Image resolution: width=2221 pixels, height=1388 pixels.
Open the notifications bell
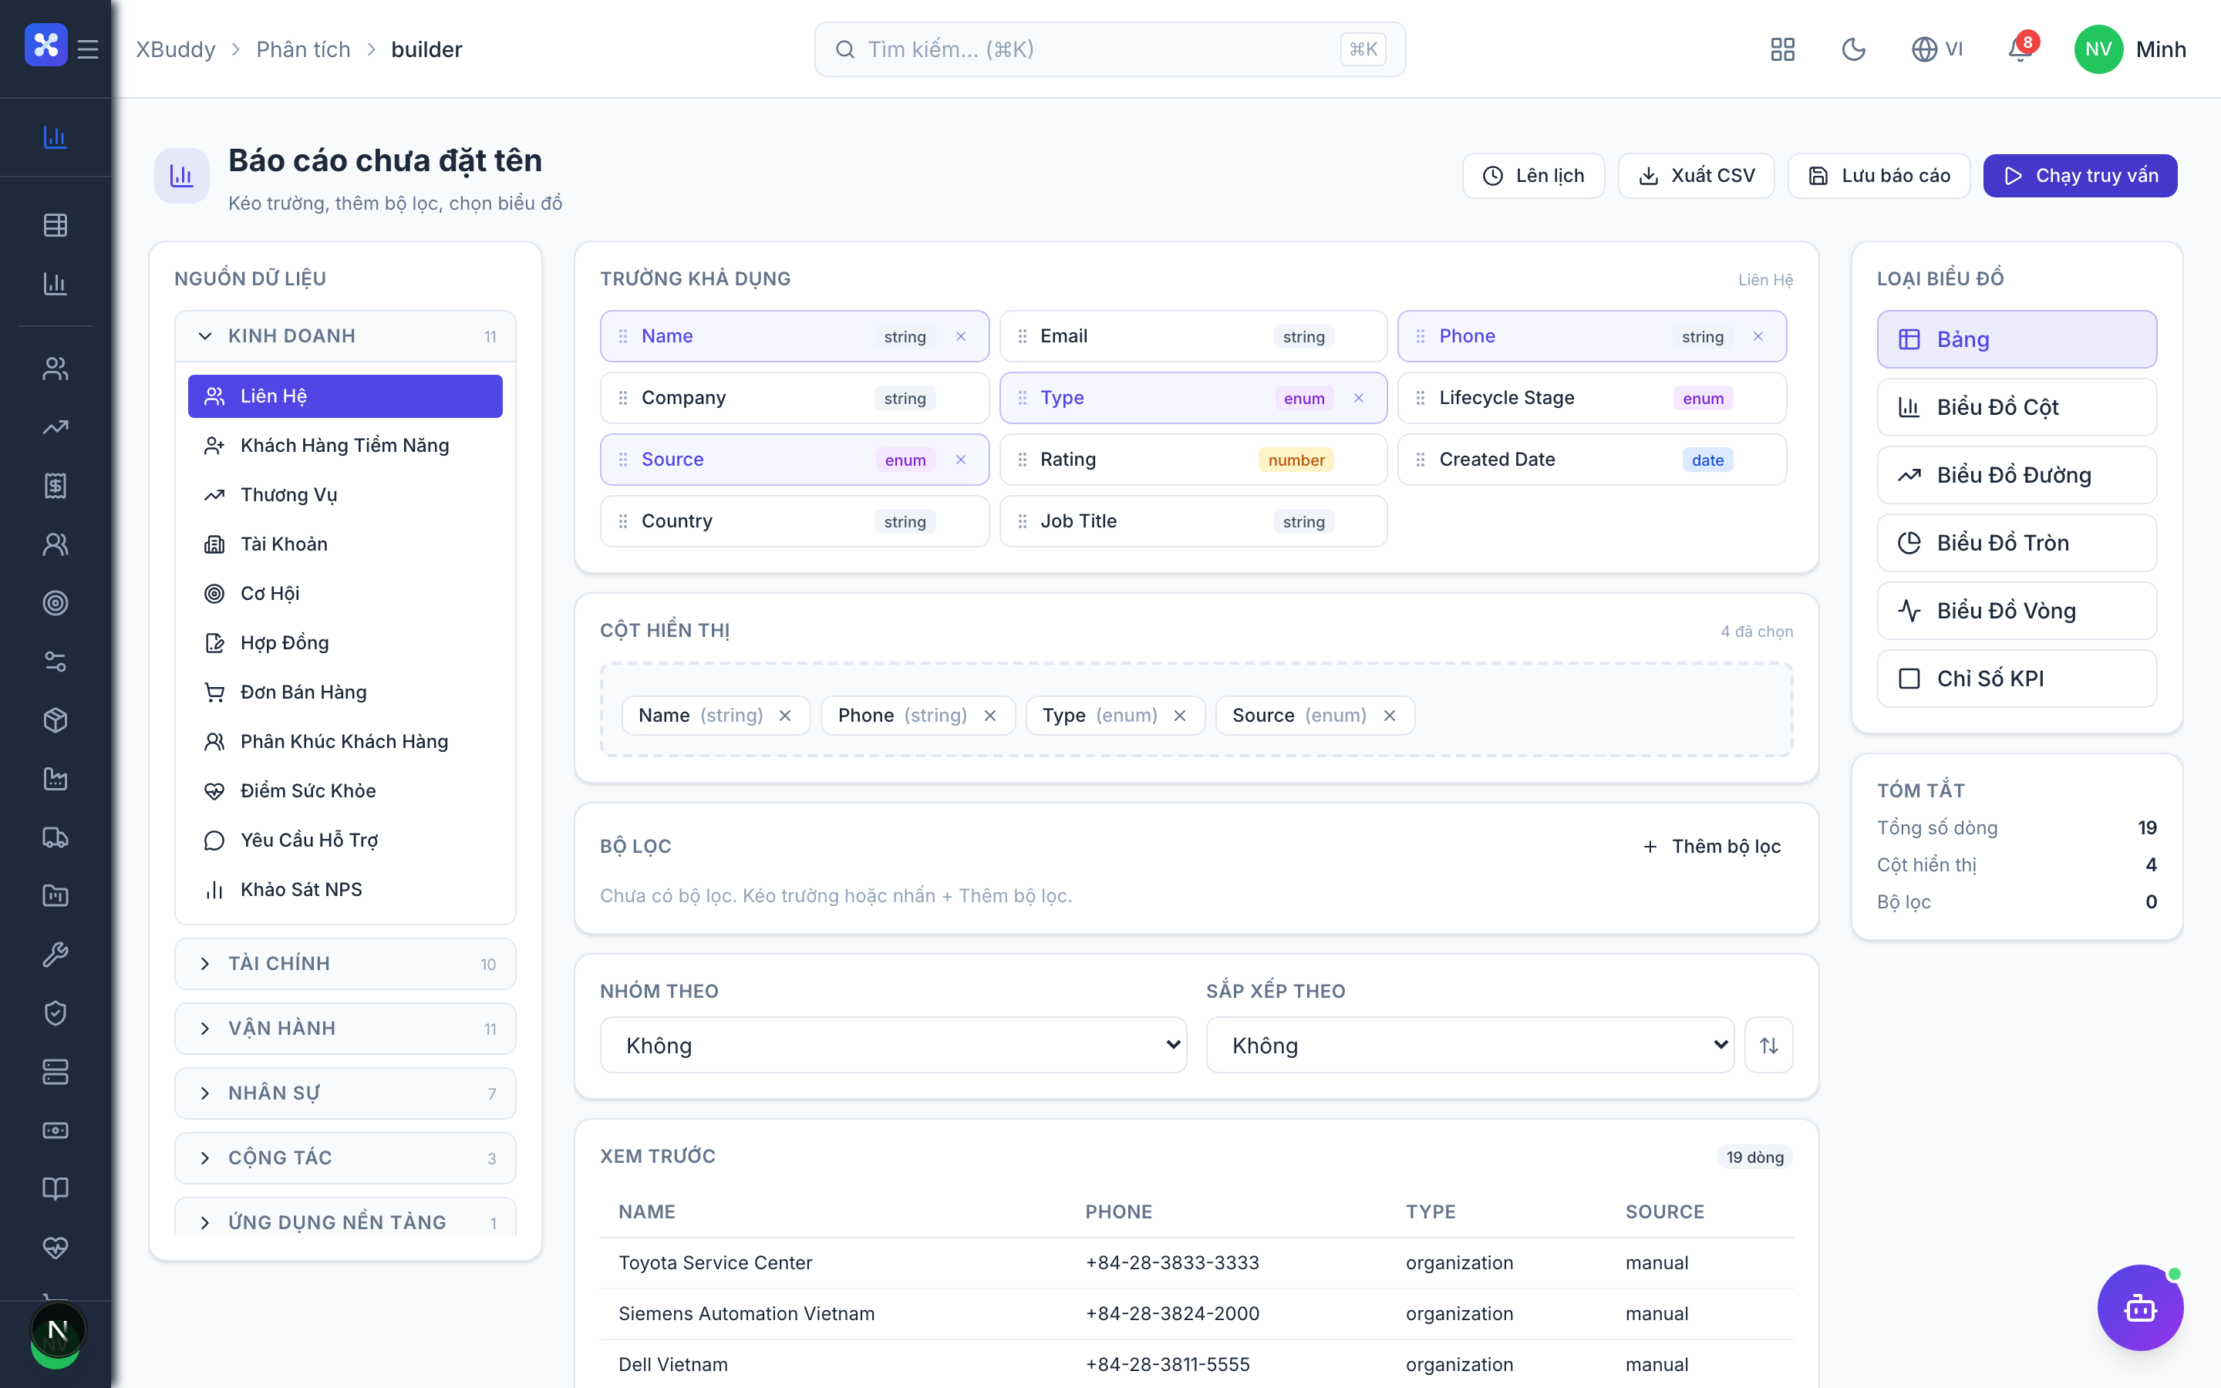click(x=2020, y=49)
